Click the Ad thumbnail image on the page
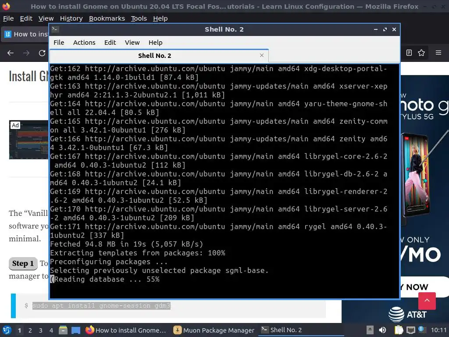 pos(29,140)
